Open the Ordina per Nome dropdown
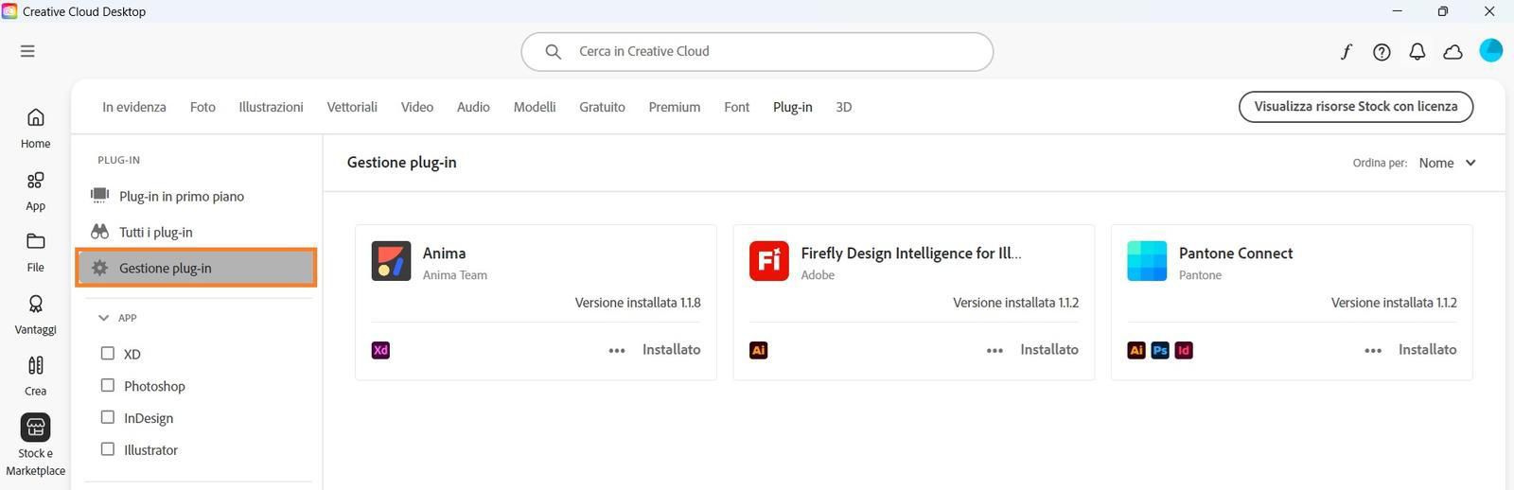 [1447, 163]
